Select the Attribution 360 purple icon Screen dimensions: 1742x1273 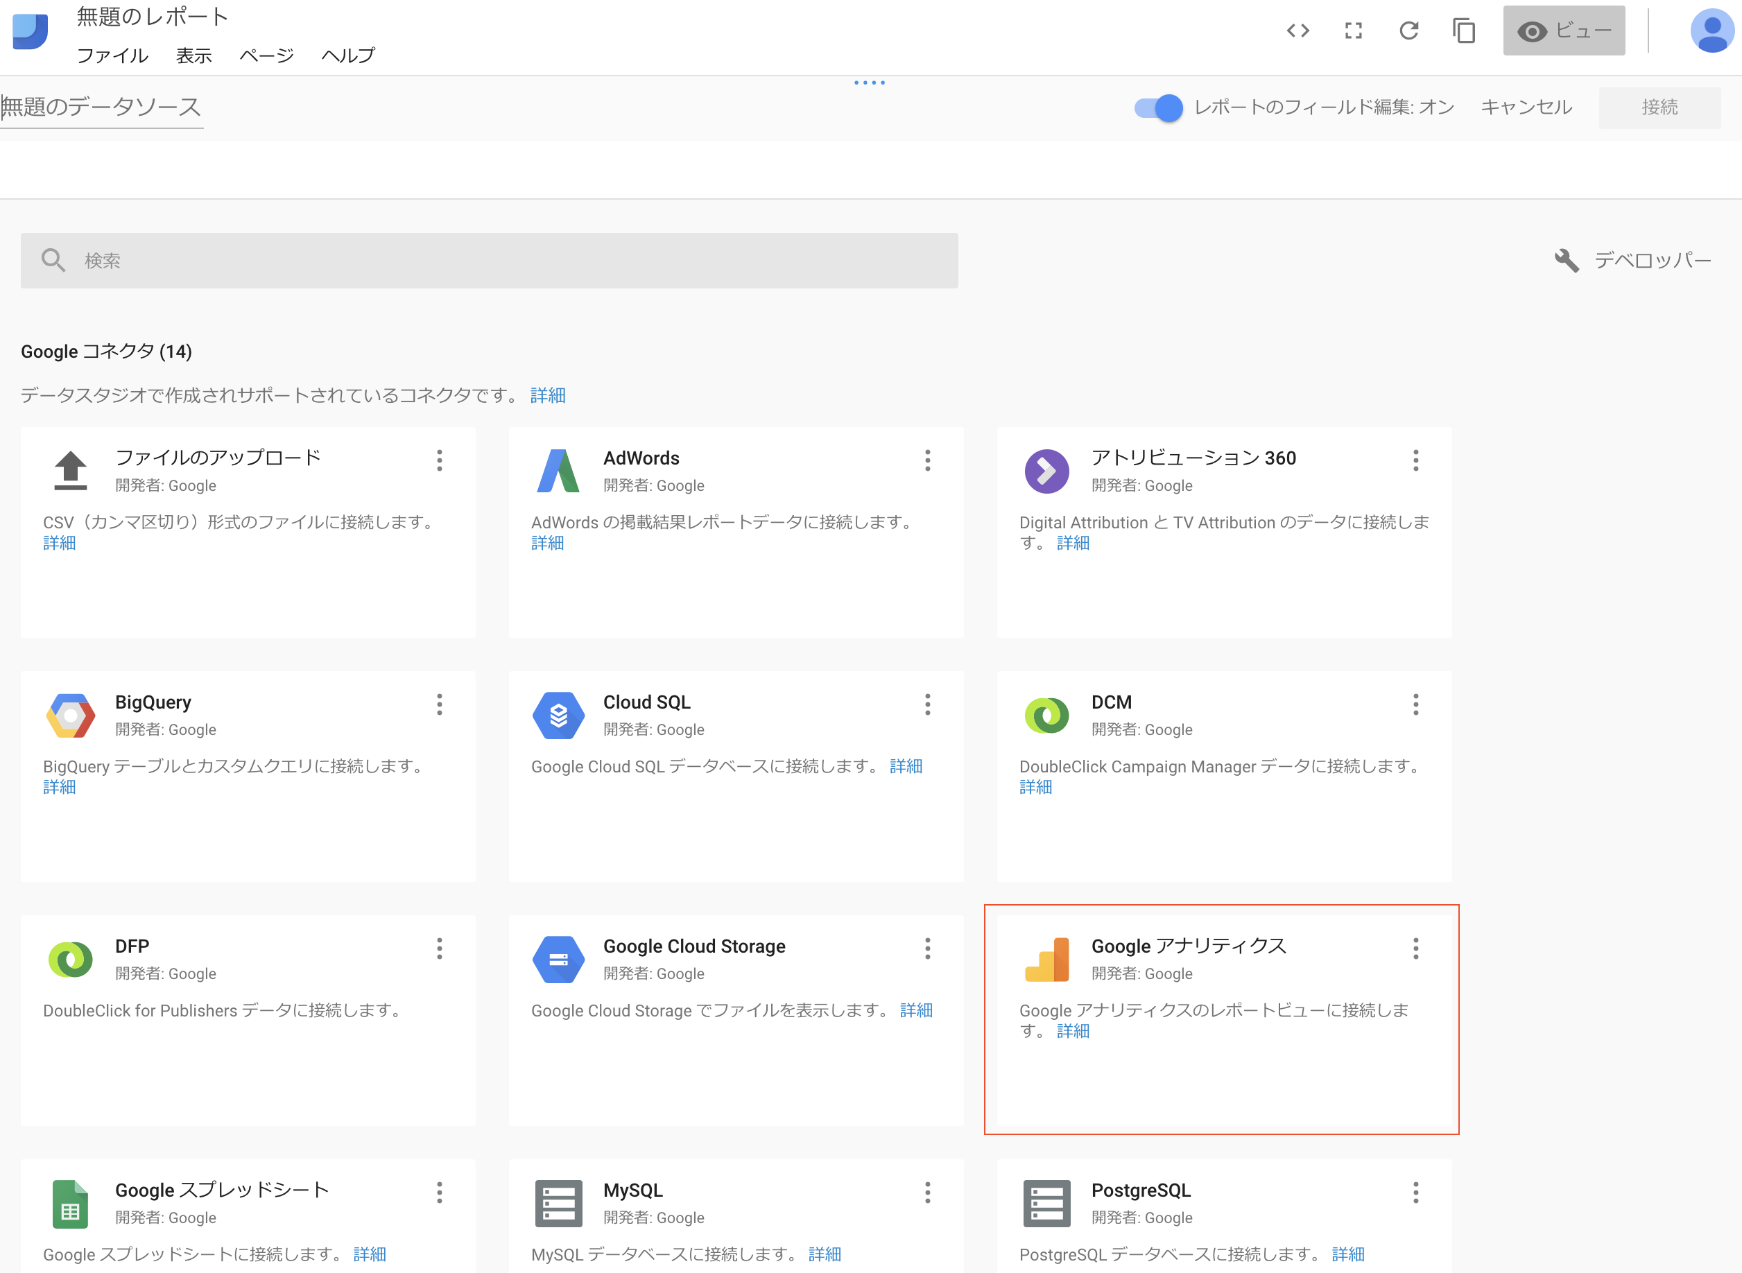coord(1046,470)
